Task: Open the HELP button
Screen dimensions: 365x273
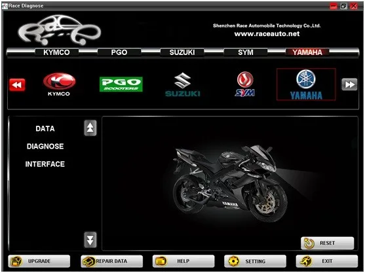Action: click(x=183, y=261)
